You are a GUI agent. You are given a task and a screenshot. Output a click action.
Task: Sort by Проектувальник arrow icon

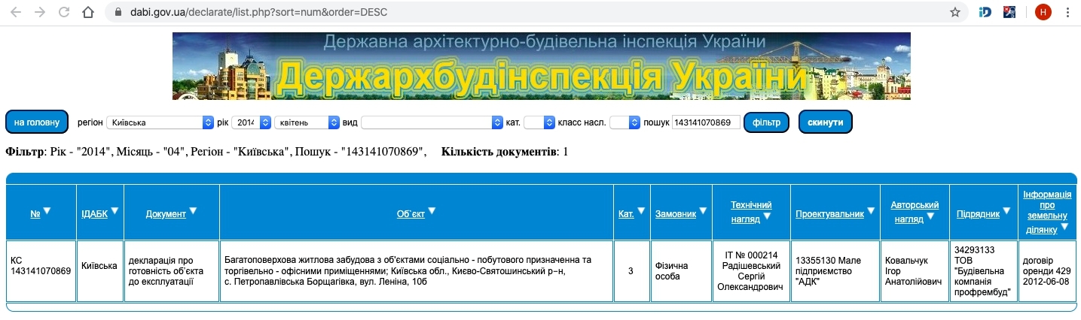coord(871,212)
